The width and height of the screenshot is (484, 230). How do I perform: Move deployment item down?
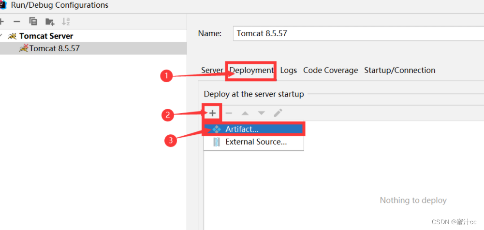[x=262, y=113]
